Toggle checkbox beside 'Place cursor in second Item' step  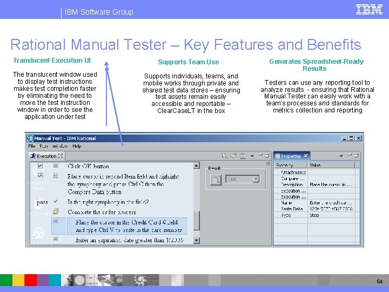click(x=40, y=176)
